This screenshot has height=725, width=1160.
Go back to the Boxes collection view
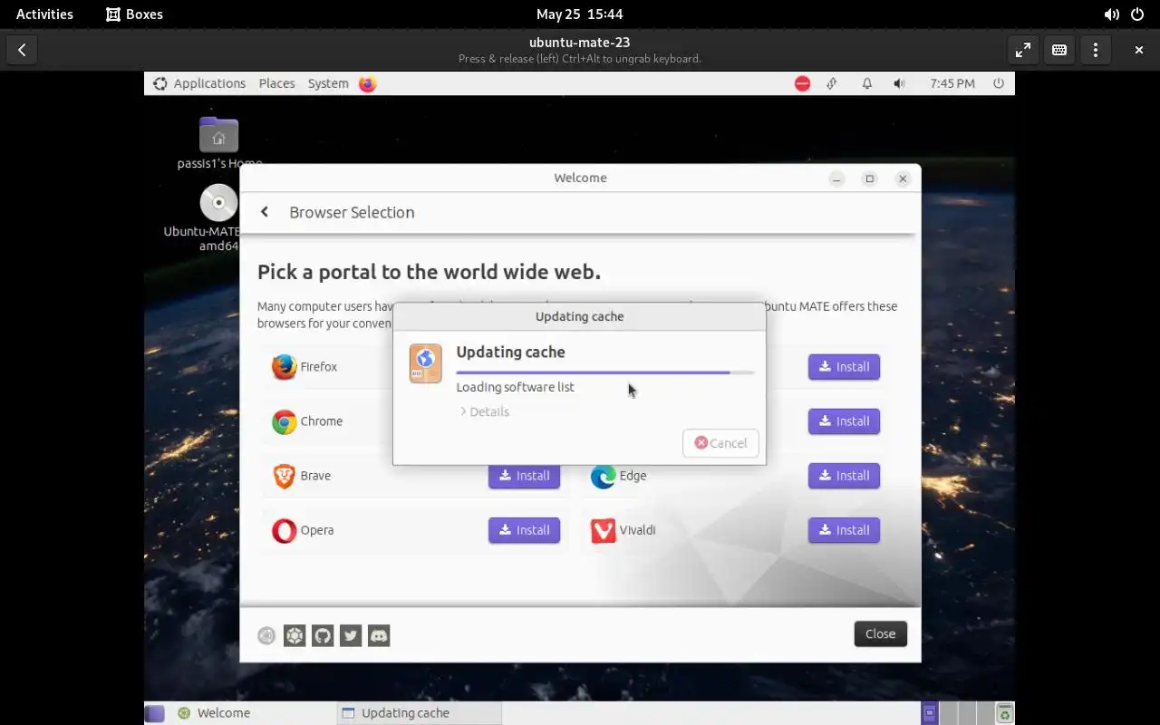22,50
